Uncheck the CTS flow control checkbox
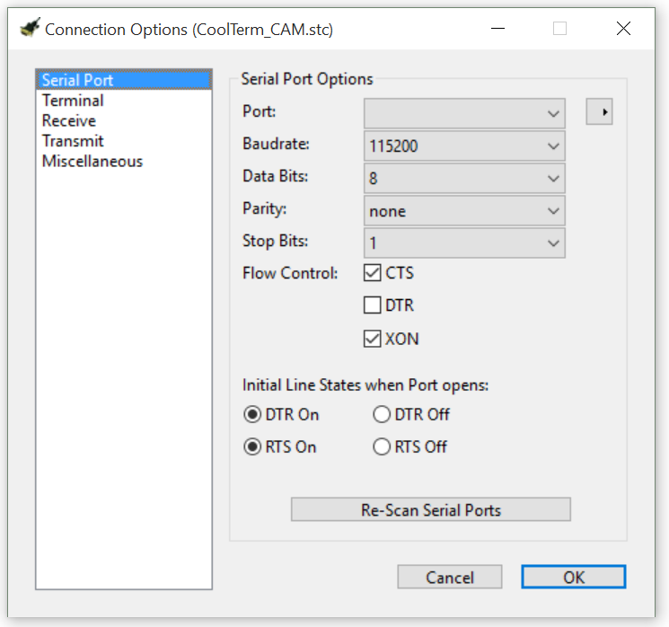The width and height of the screenshot is (669, 627). [372, 272]
